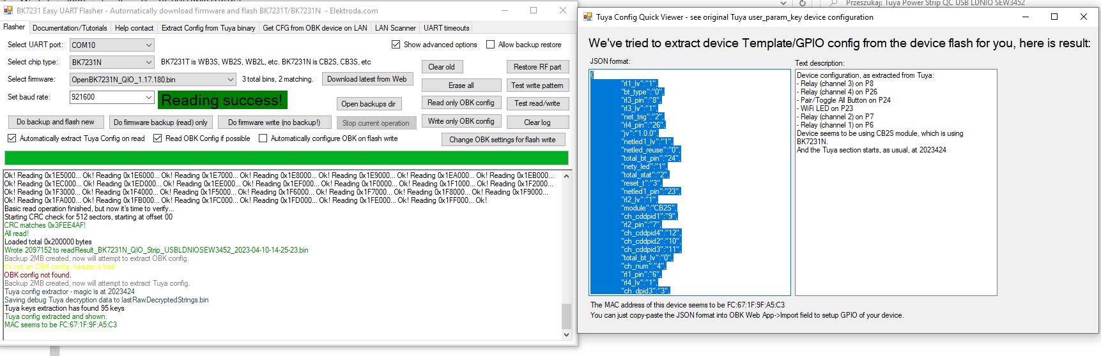Click Change OBK settings for flash write
The height and width of the screenshot is (356, 1101).
503,140
